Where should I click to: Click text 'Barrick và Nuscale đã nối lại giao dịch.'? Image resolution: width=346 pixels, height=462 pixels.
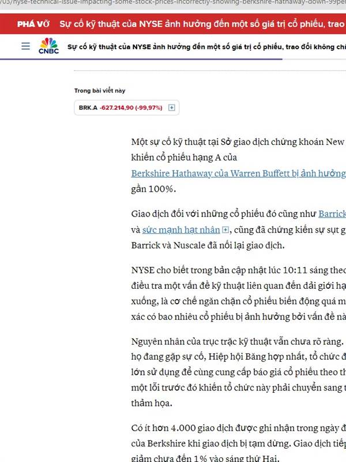coord(208,245)
